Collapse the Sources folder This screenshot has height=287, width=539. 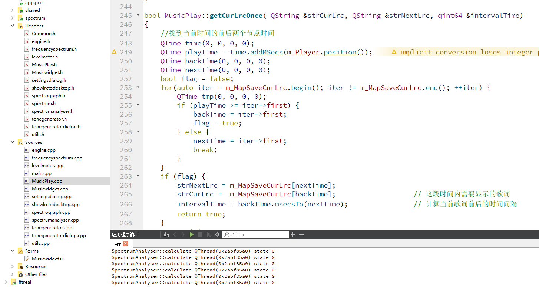tap(13, 142)
